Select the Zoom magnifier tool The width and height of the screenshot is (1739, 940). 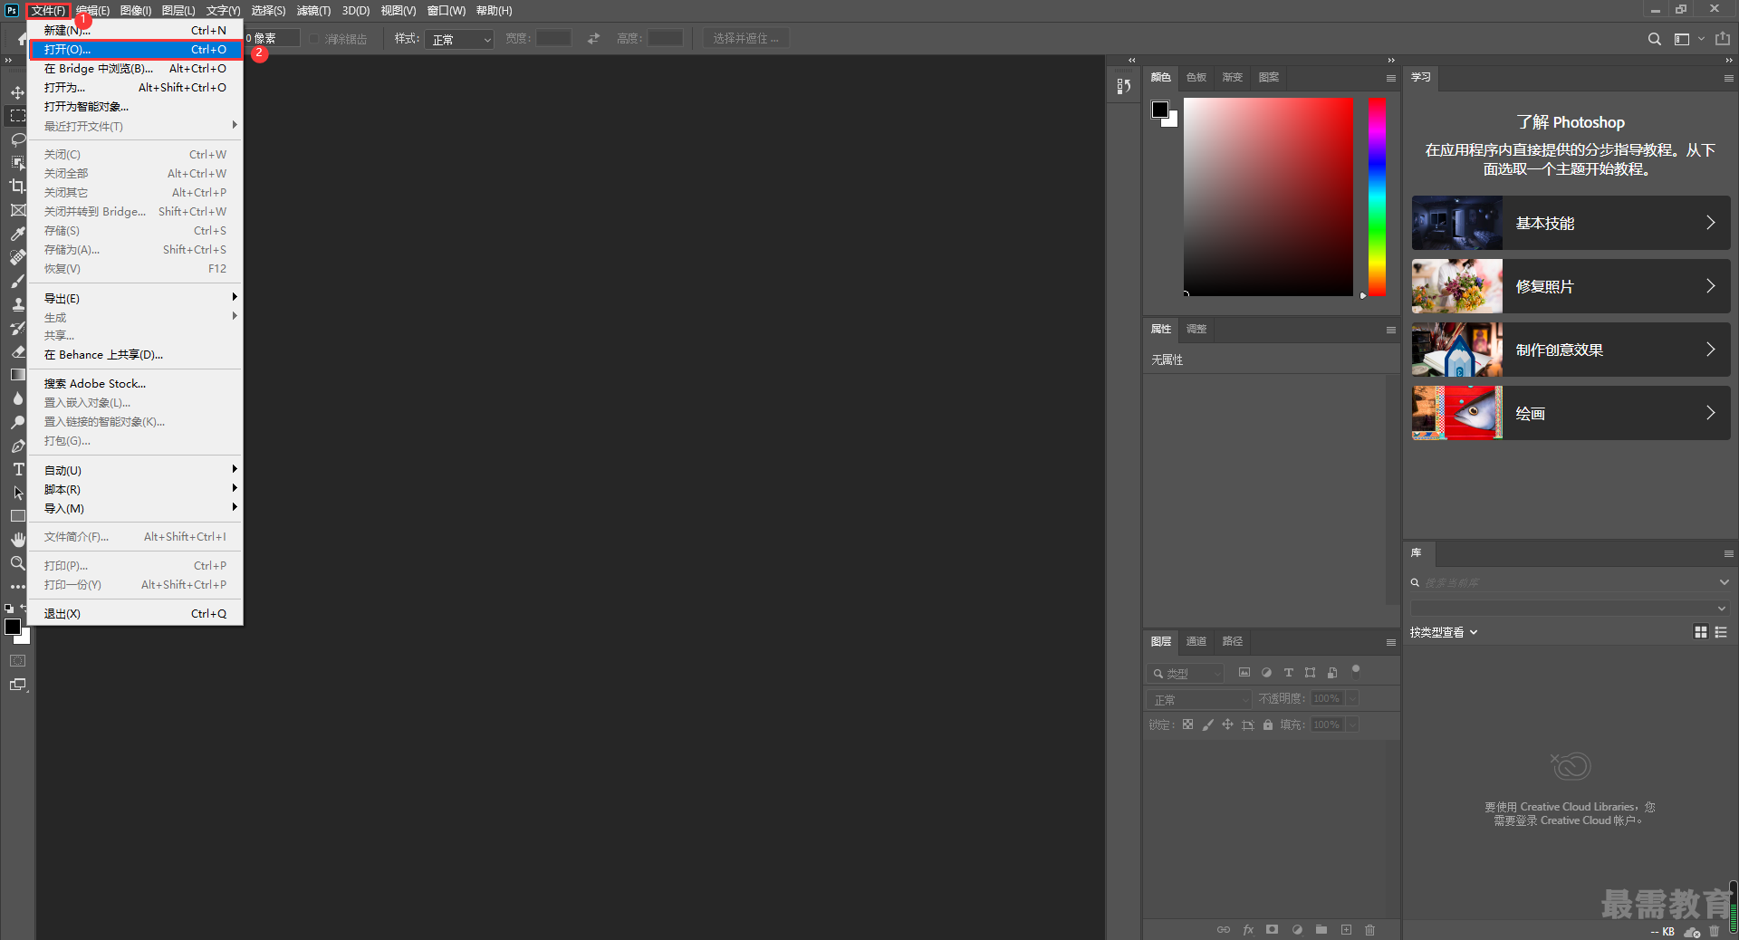(x=17, y=563)
